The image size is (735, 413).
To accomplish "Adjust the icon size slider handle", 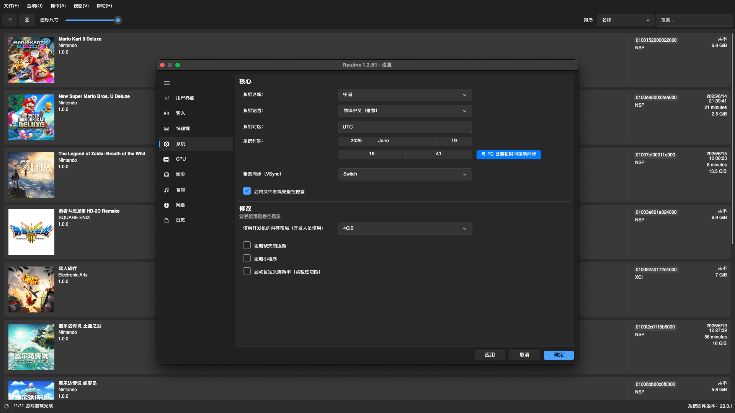I will [x=118, y=20].
